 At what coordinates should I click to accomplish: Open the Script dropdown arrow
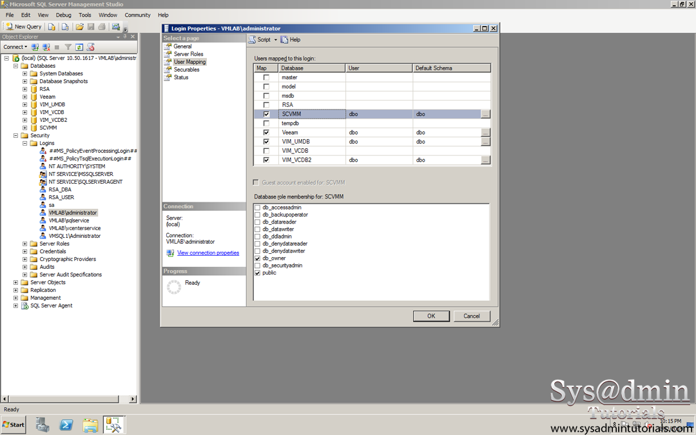(x=275, y=40)
